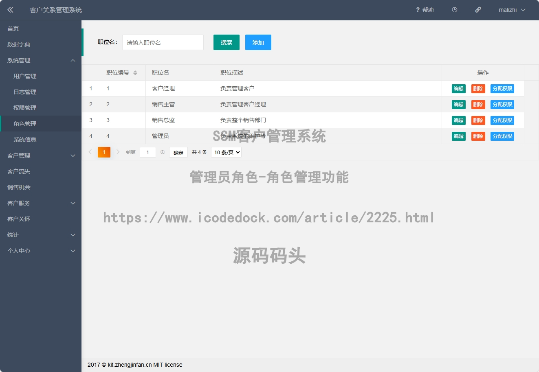This screenshot has width=539, height=372.
Task: Sort by 职位编号 column arrows
Action: pos(135,73)
